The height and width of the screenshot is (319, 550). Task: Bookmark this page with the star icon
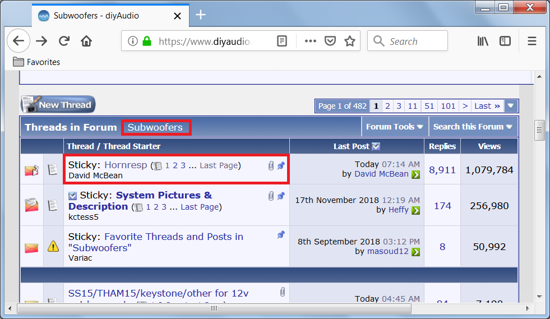click(350, 41)
